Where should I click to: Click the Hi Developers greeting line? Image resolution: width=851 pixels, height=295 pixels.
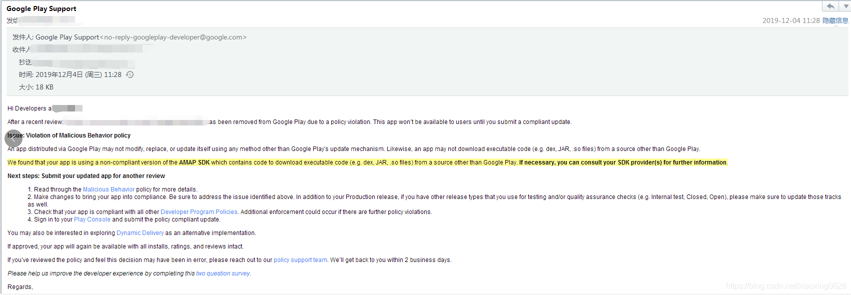coord(45,108)
